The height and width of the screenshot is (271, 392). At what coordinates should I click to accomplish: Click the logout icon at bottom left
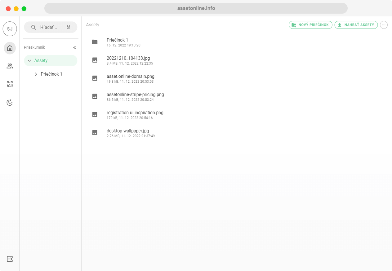point(10,259)
